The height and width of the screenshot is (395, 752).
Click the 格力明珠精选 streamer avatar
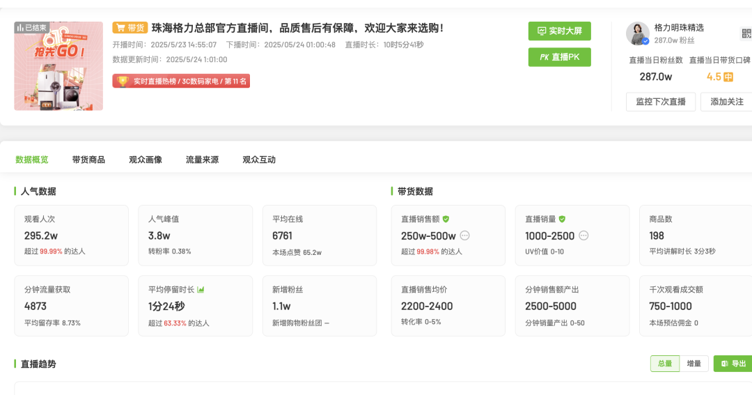click(x=637, y=33)
